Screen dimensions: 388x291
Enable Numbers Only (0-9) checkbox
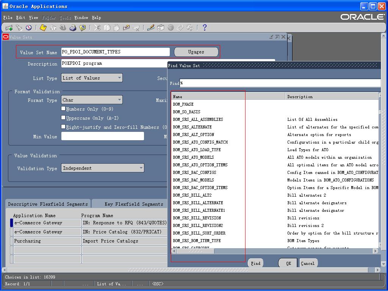point(63,109)
